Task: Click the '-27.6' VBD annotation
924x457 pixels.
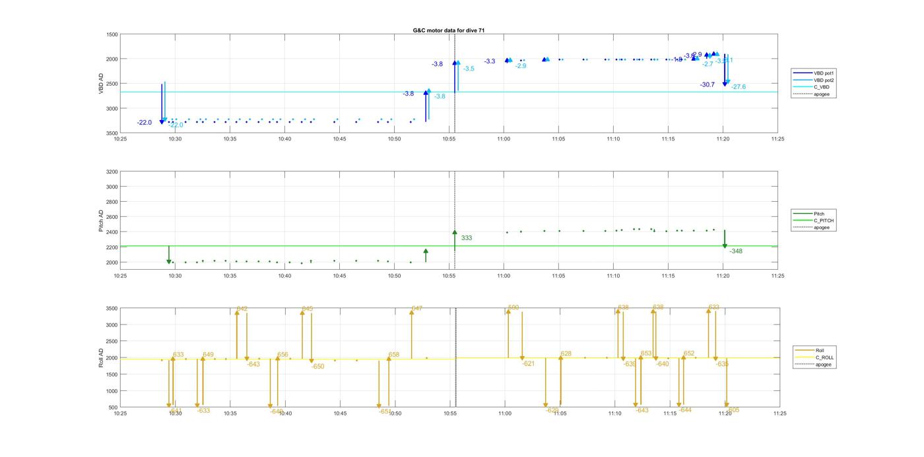Action: coord(738,87)
